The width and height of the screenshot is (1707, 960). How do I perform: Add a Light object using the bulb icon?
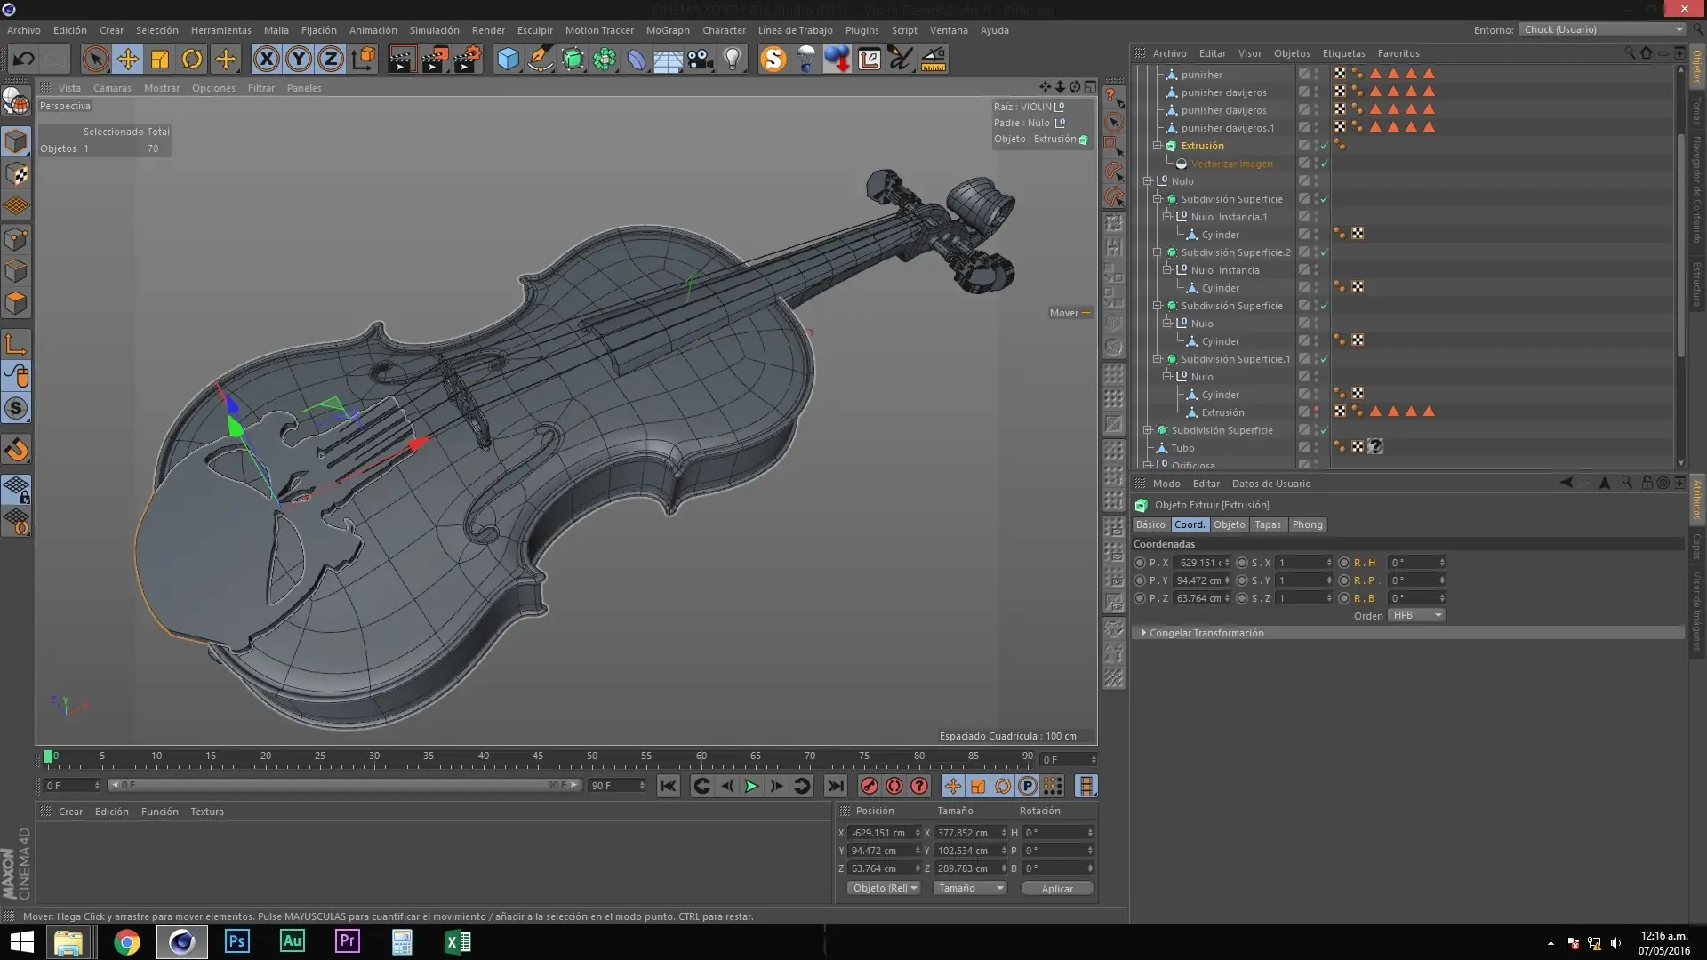[733, 60]
